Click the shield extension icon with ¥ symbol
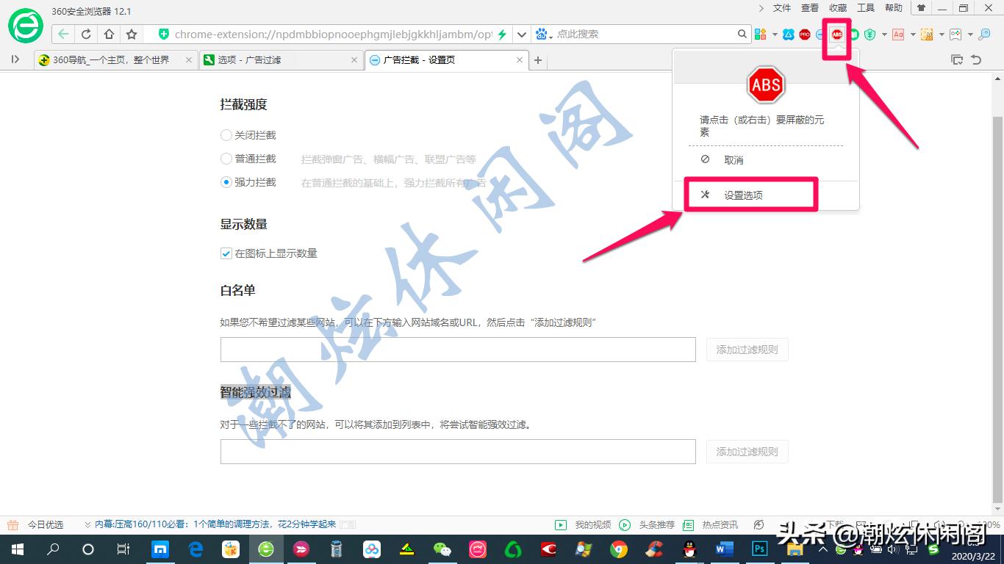This screenshot has width=1004, height=564. [869, 35]
